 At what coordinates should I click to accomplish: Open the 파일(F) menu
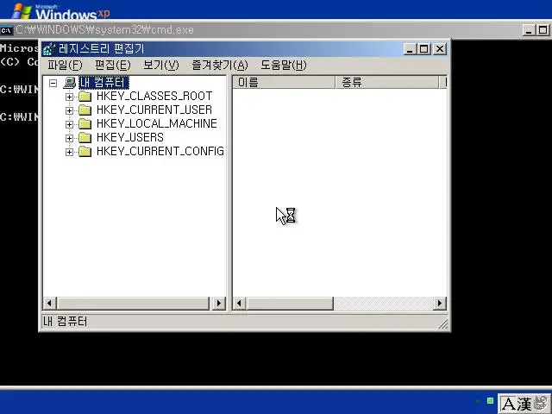click(65, 66)
